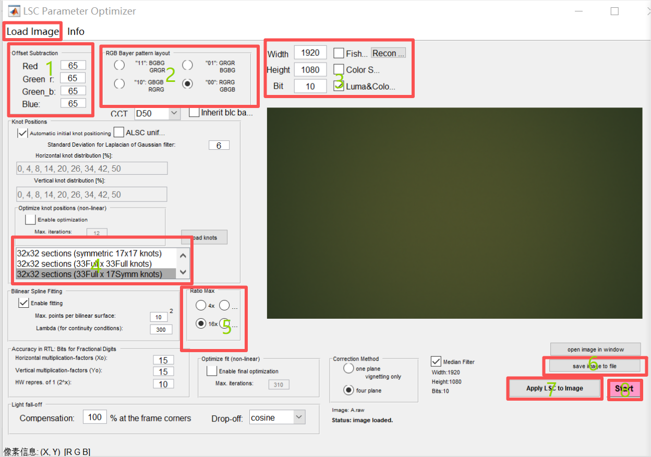Select the "00": RGRG GBGB Bayer pattern

(x=187, y=84)
